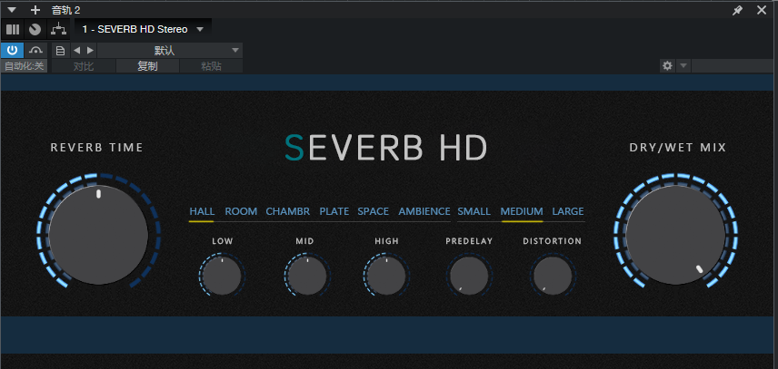Image resolution: width=778 pixels, height=369 pixels.
Task: Click the large REVERB TIME knob
Action: click(x=98, y=235)
